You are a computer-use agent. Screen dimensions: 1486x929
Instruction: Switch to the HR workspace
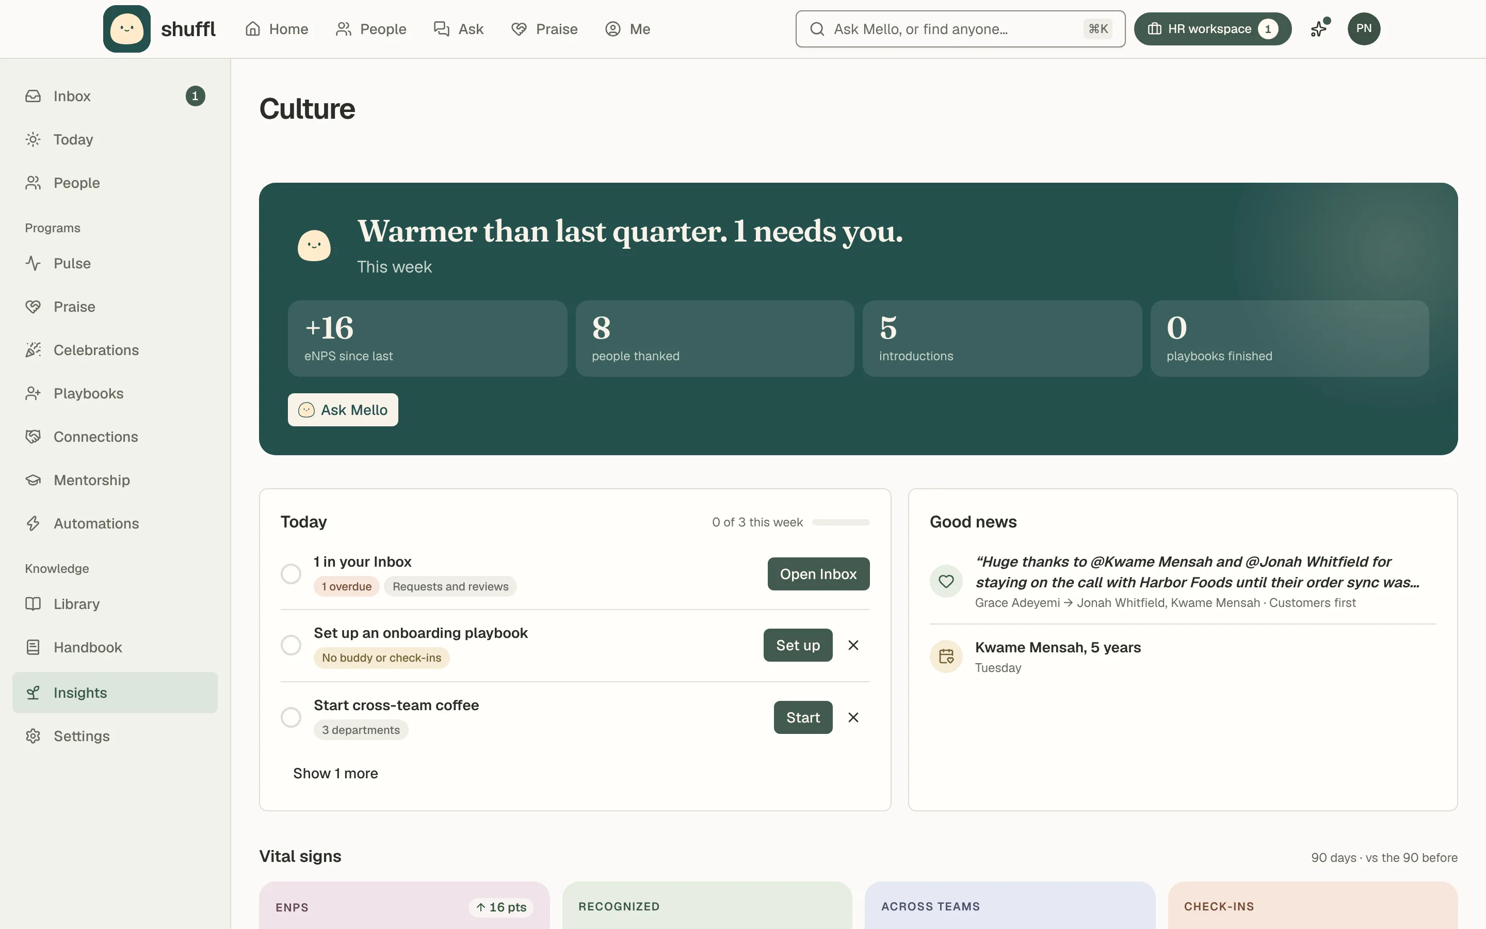pos(1213,29)
